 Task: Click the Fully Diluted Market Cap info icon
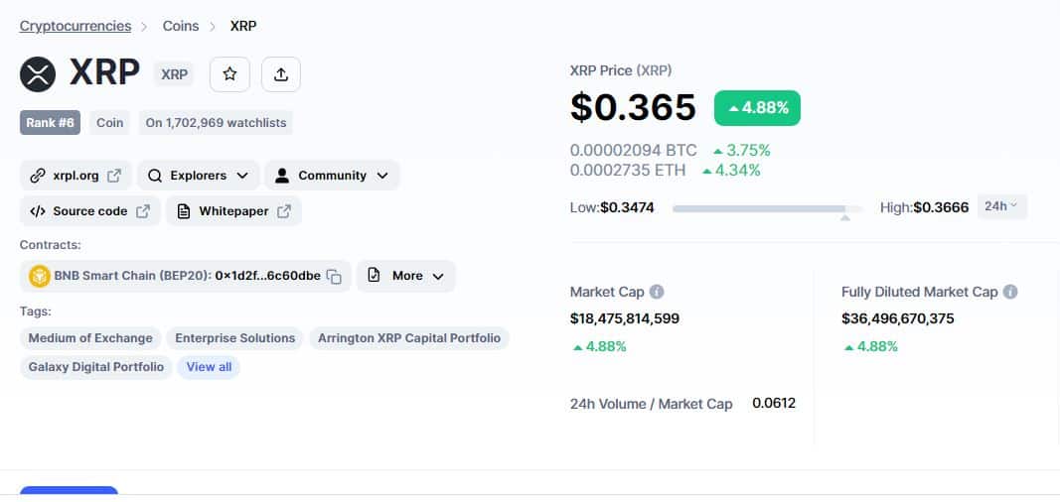click(1010, 292)
